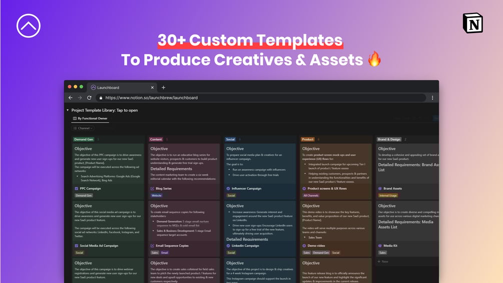503x283 pixels.
Task: Toggle the LinkedIn Campaign check mark
Action: click(x=228, y=246)
